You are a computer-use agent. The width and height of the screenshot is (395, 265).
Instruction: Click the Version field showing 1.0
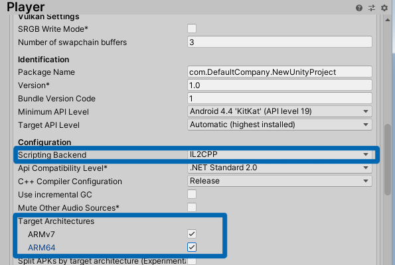[x=279, y=85]
